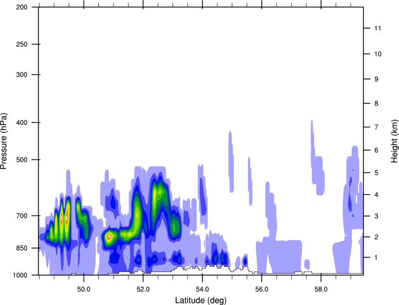The height and width of the screenshot is (305, 399).
Task: Click the height label '4'
Action: 376,195
